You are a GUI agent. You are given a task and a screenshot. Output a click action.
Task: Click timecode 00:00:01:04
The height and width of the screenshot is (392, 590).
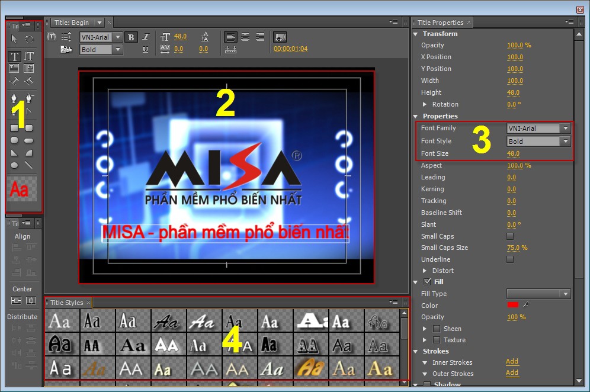click(290, 49)
